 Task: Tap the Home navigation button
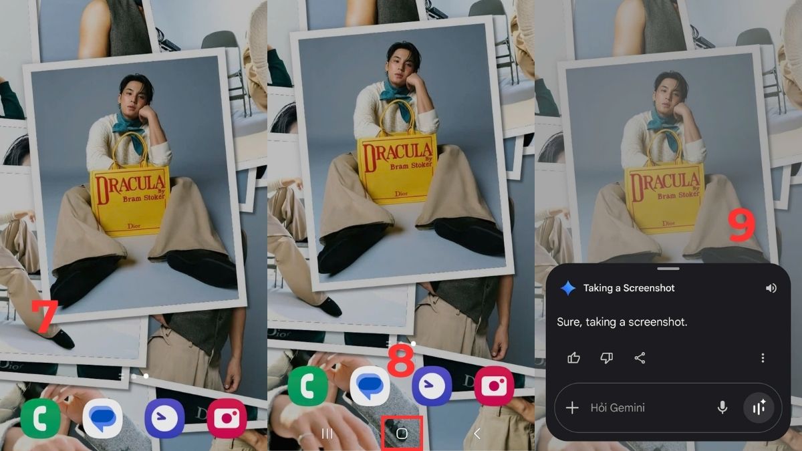[402, 434]
